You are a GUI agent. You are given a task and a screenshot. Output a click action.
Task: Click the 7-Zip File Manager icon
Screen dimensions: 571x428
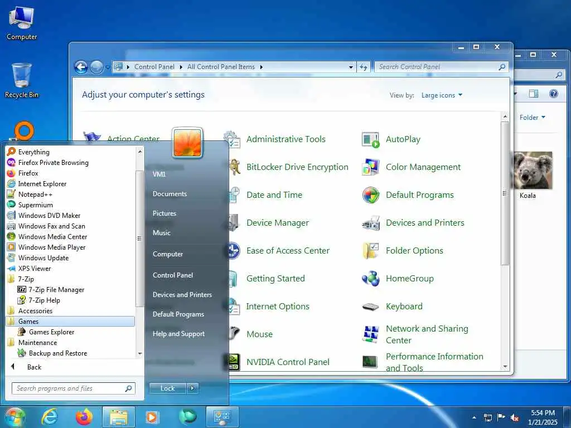coord(22,289)
